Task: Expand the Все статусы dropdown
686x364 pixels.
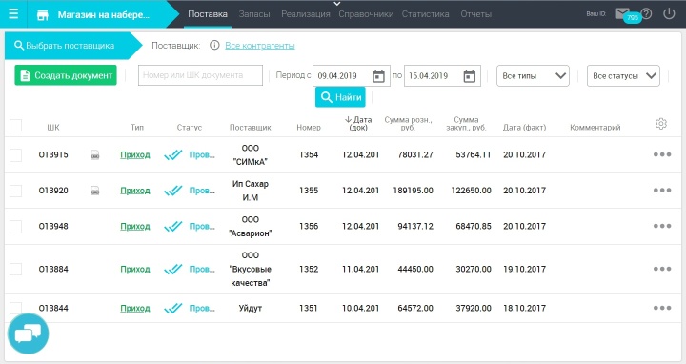Action: [x=623, y=75]
